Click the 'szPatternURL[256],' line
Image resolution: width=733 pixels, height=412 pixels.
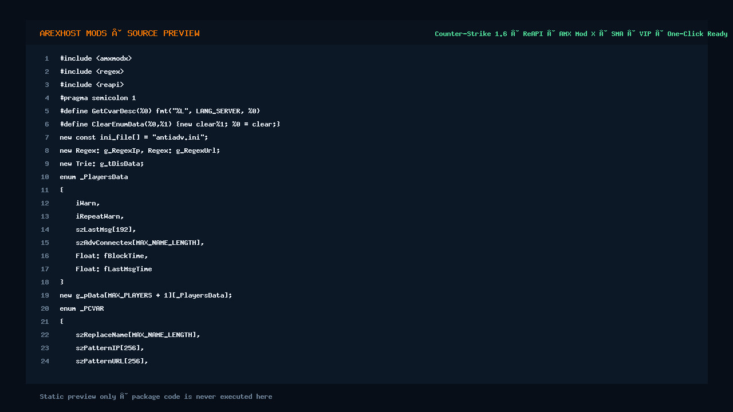click(112, 361)
